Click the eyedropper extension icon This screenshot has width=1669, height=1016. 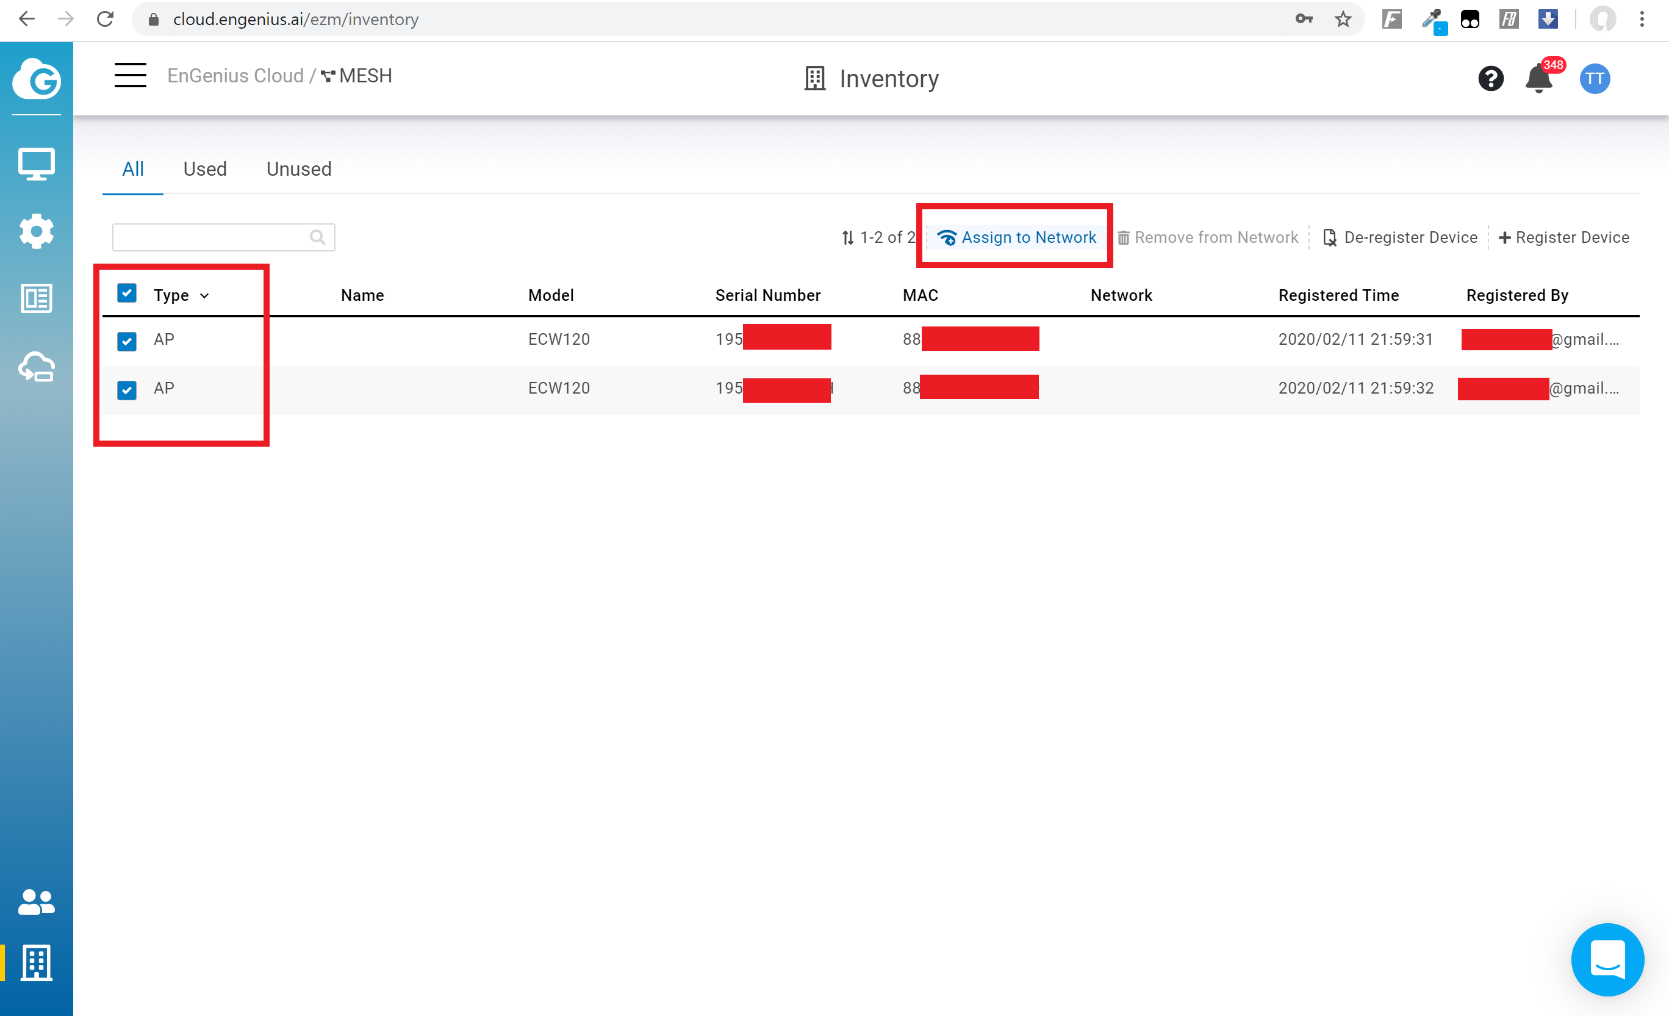(1434, 20)
